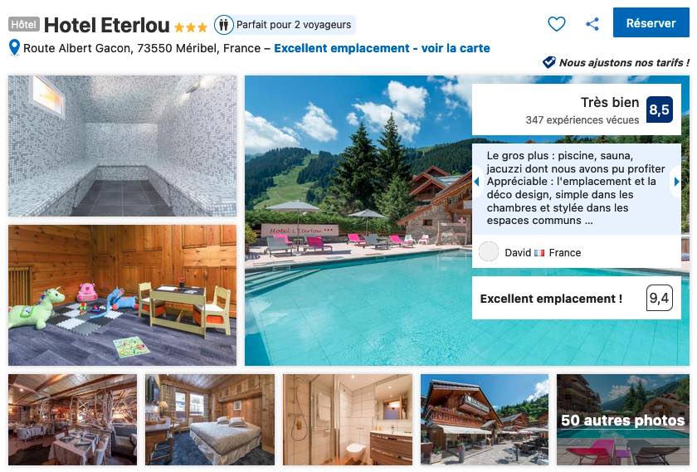The width and height of the screenshot is (697, 472).
Task: Open the steam room photo
Action: pos(122,146)
